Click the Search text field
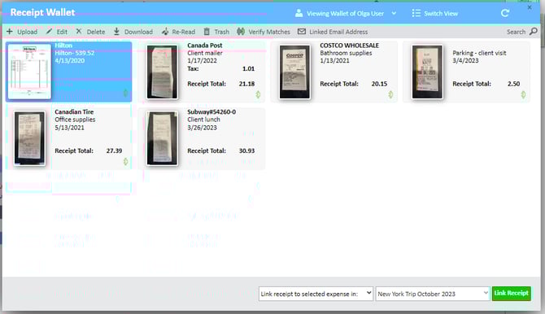545x314 pixels. pyautogui.click(x=517, y=32)
